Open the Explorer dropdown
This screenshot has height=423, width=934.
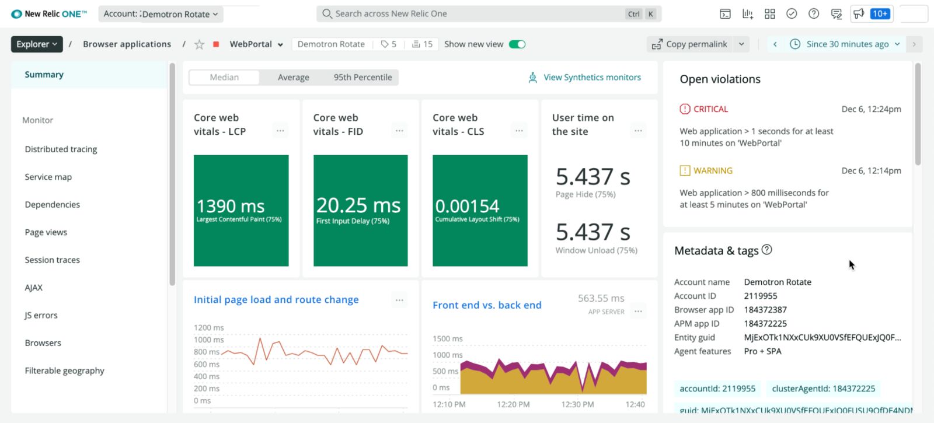coord(37,44)
